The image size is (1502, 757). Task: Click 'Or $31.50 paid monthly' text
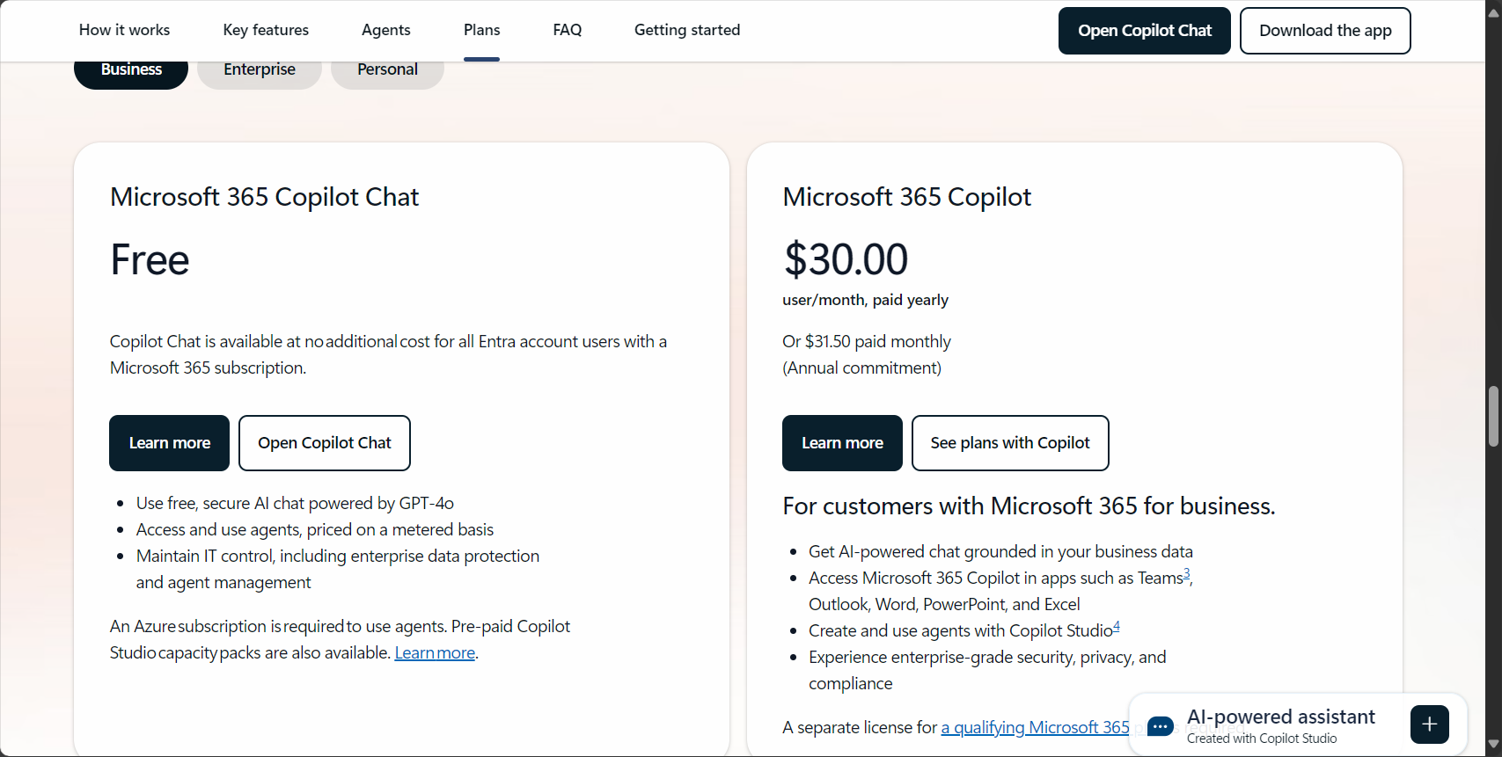pyautogui.click(x=867, y=341)
